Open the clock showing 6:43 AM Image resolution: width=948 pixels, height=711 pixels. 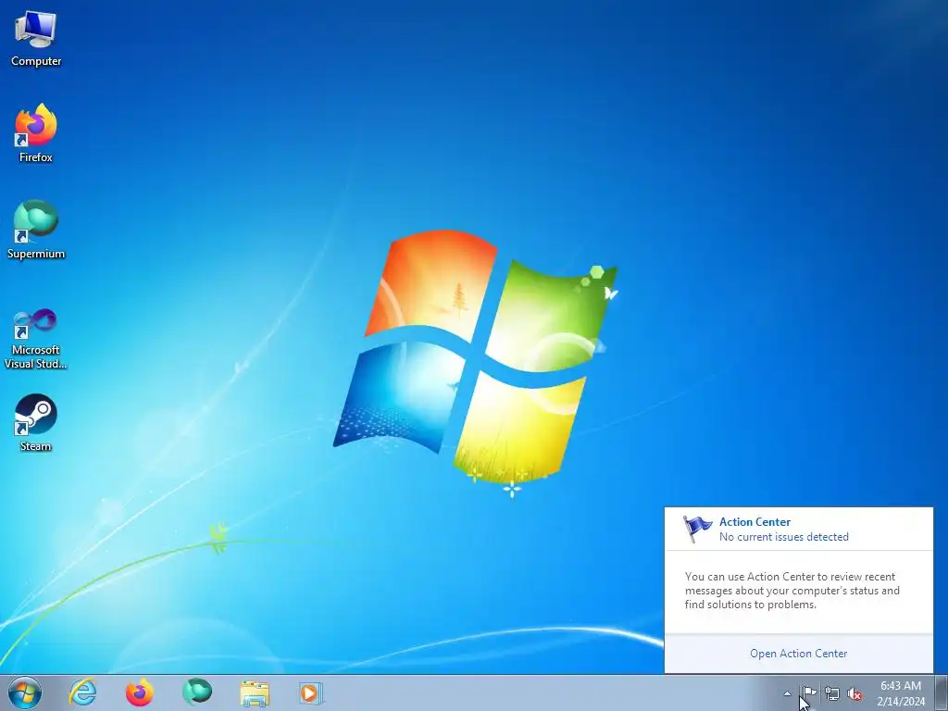[x=901, y=693]
